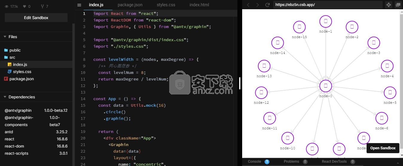Click the CodeSandbox grid icon next to URL bar
The image size is (403, 166).
[x=388, y=5]
